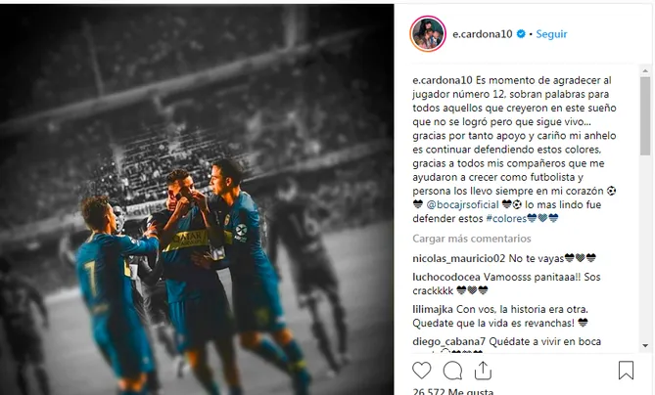The image size is (655, 395).
Task: Visit diego_cabana7 commenter profile
Action: click(x=449, y=341)
